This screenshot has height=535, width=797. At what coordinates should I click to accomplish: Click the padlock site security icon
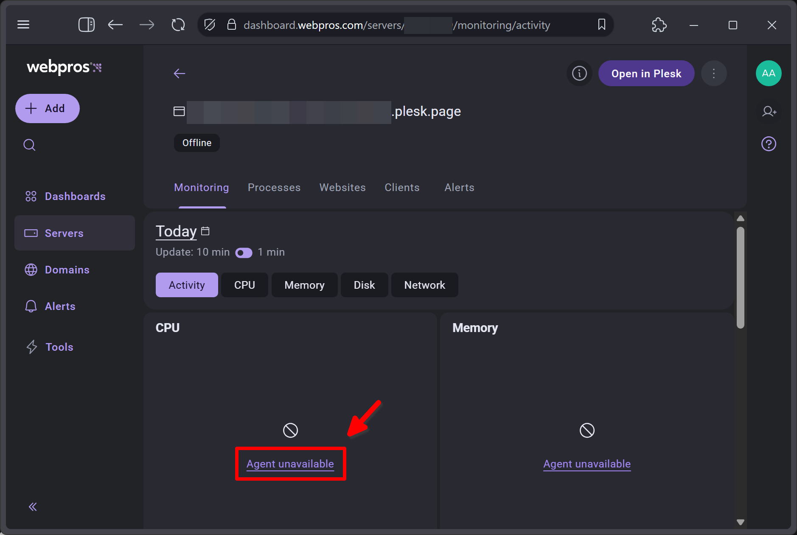tap(231, 25)
